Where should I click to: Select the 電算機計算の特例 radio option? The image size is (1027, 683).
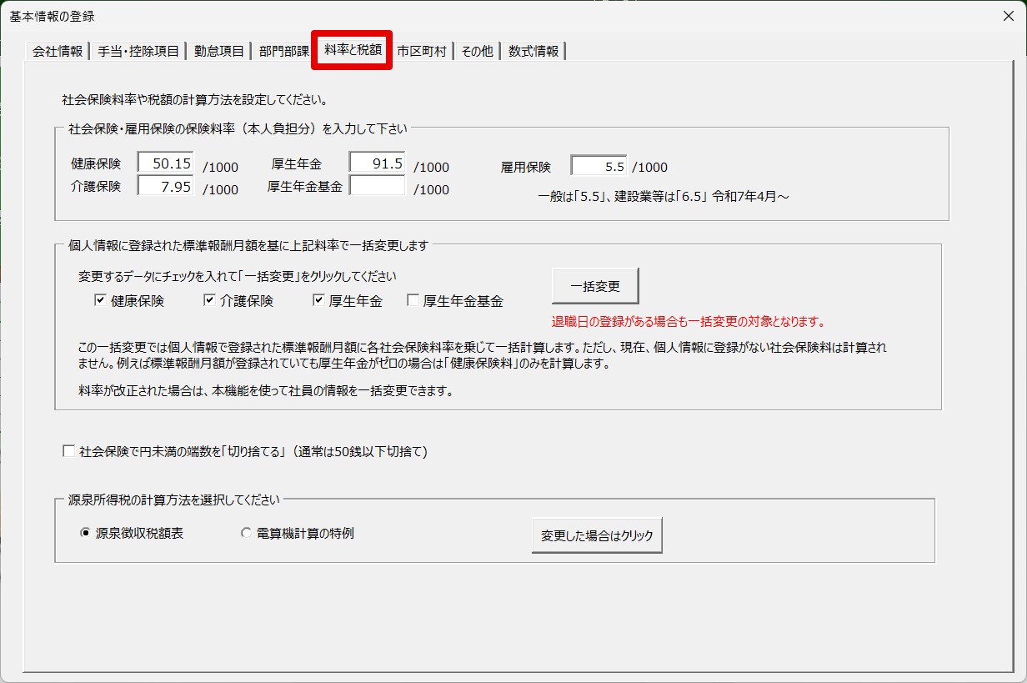[x=246, y=534]
